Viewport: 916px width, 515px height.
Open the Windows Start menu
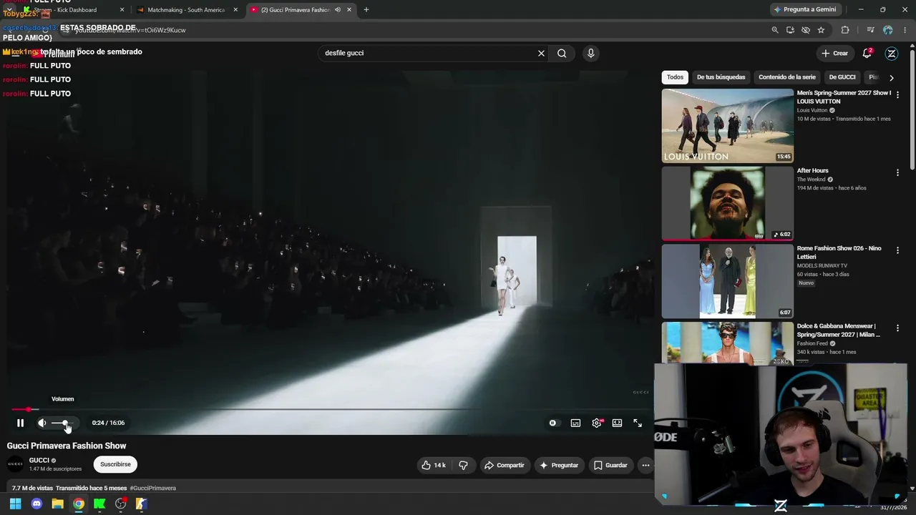[15, 504]
